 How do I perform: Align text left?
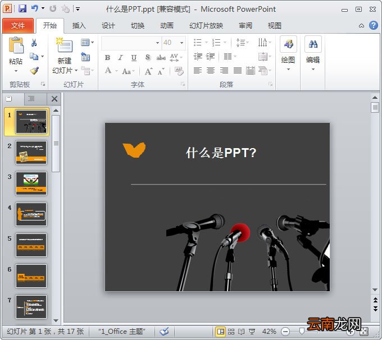pyautogui.click(x=198, y=71)
